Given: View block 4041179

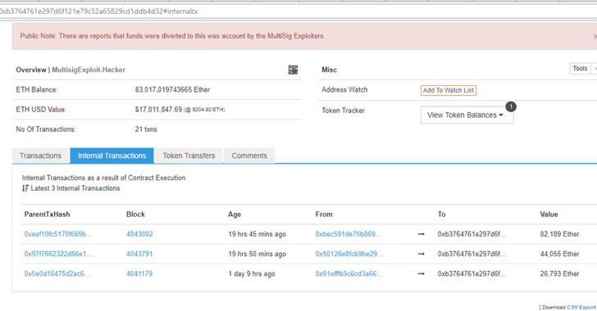Looking at the screenshot, I should coord(139,273).
